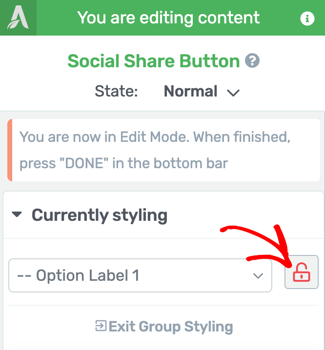Click the Currently styling panel divider line
The height and width of the screenshot is (350, 325).
click(x=163, y=238)
